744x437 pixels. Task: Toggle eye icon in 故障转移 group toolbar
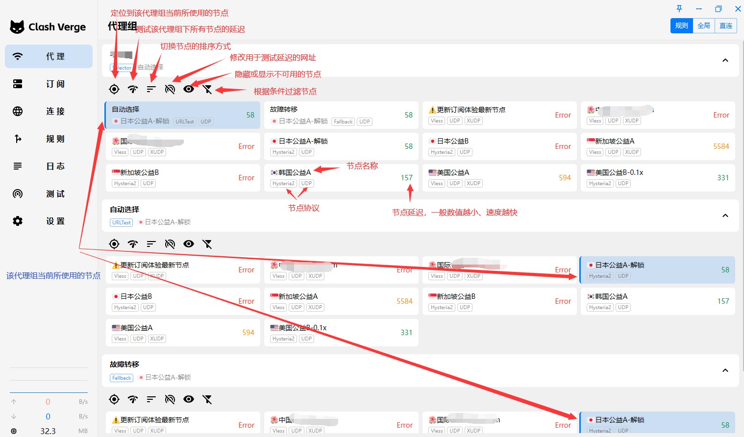189,399
